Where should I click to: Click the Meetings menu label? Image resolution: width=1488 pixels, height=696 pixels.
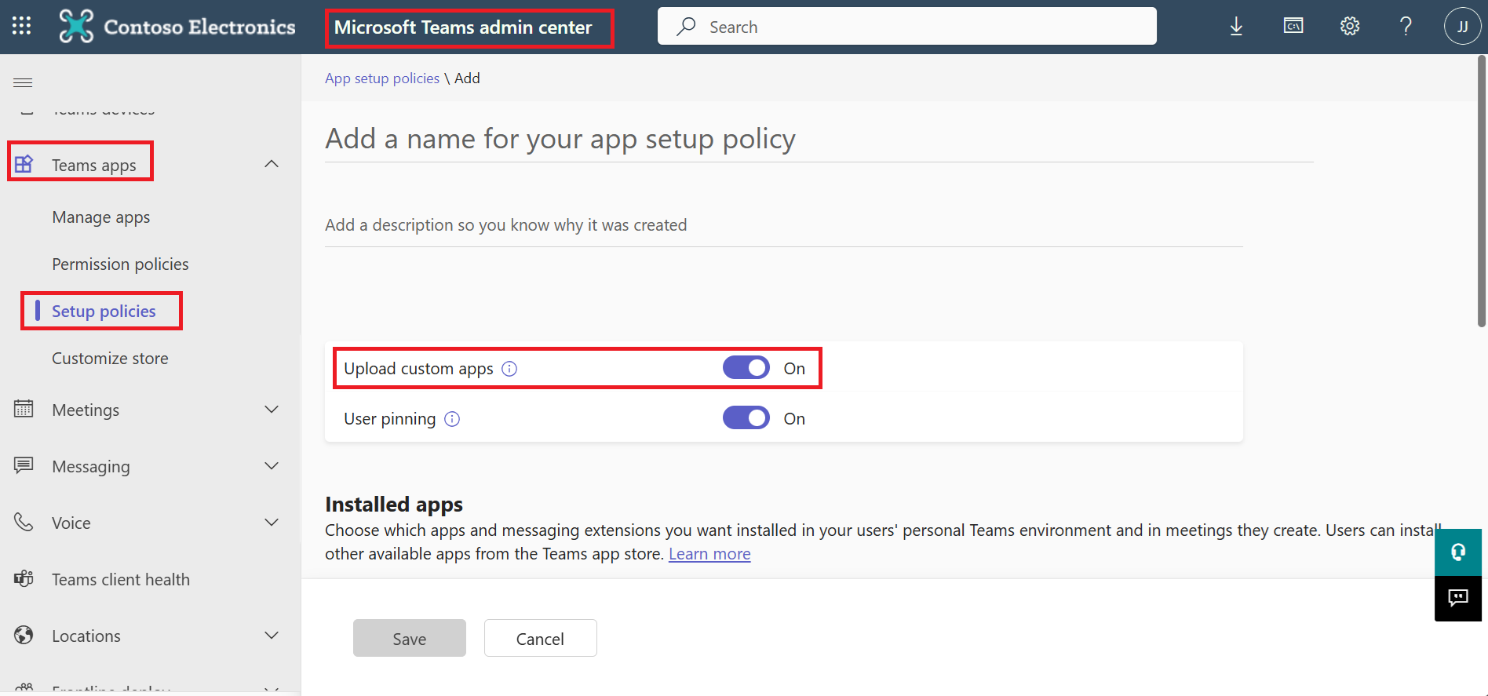(86, 410)
